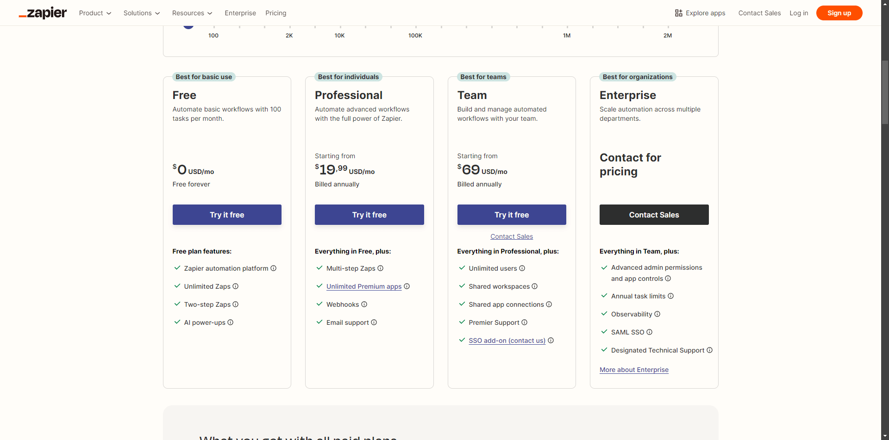Click info icon next to Two-step Zaps
889x440 pixels.
click(236, 304)
